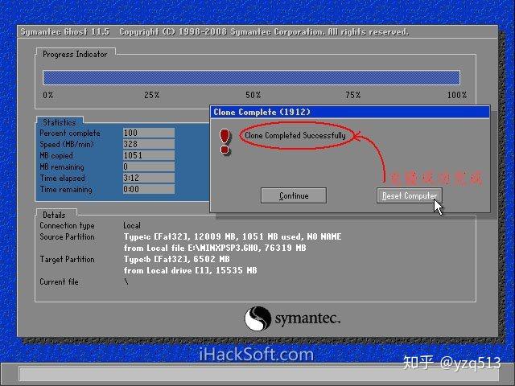Click the Reset Computer button
This screenshot has height=386, width=515.
tap(410, 195)
